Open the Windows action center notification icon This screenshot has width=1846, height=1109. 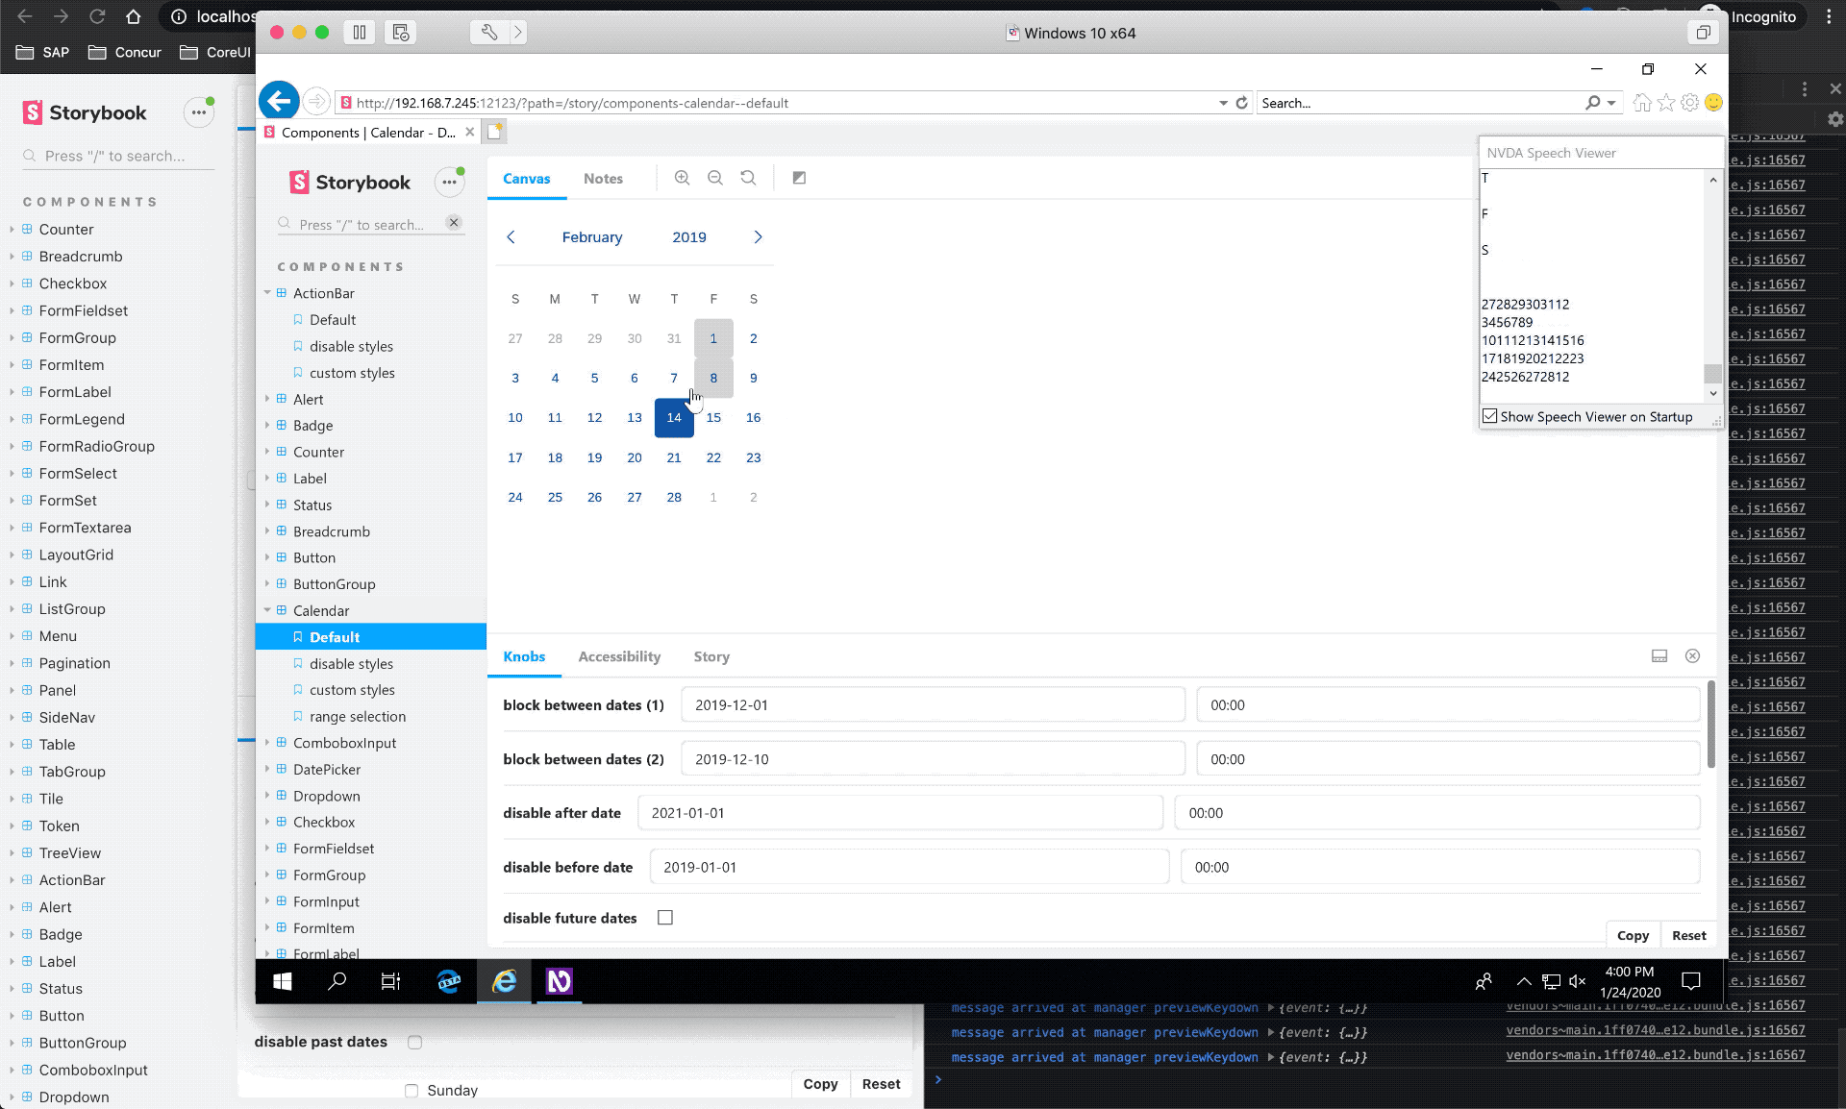(1691, 981)
